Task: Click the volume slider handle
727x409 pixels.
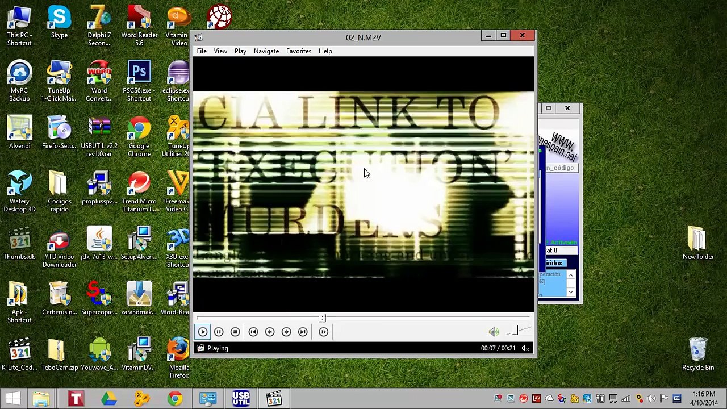Action: tap(515, 331)
